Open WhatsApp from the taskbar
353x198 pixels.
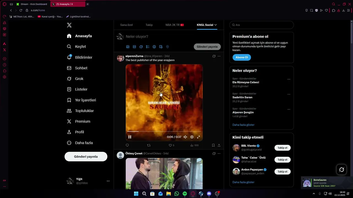pos(176,194)
